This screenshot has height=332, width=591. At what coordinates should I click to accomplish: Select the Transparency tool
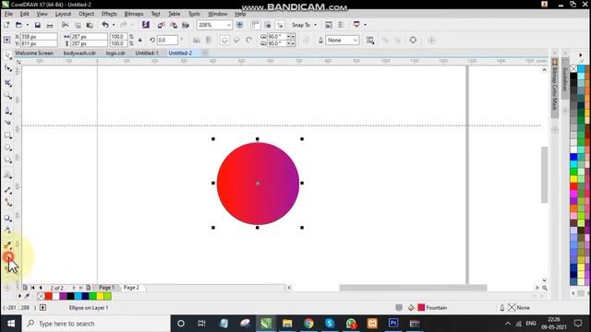[x=7, y=230]
